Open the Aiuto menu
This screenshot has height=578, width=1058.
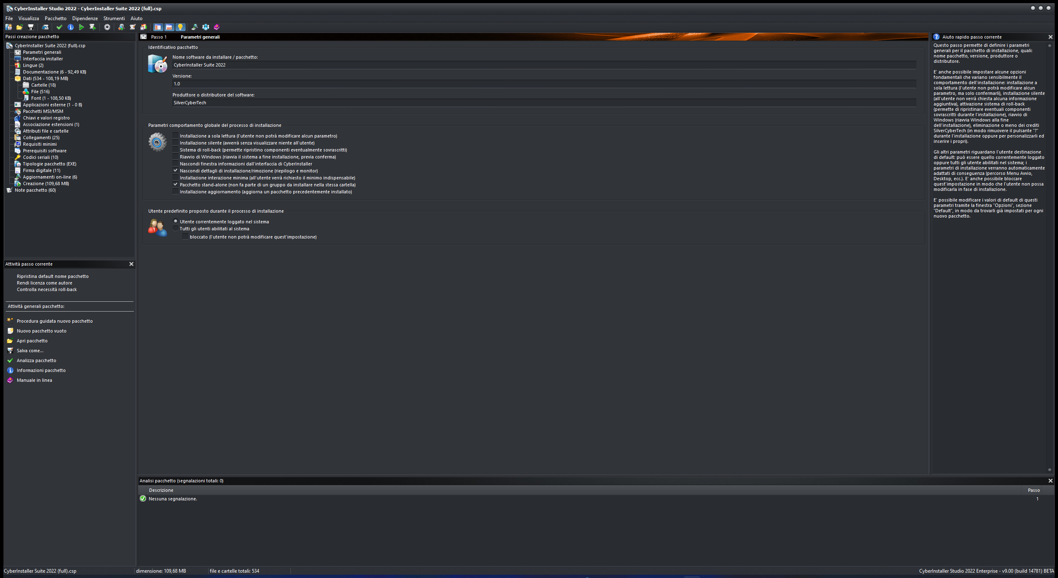click(136, 18)
